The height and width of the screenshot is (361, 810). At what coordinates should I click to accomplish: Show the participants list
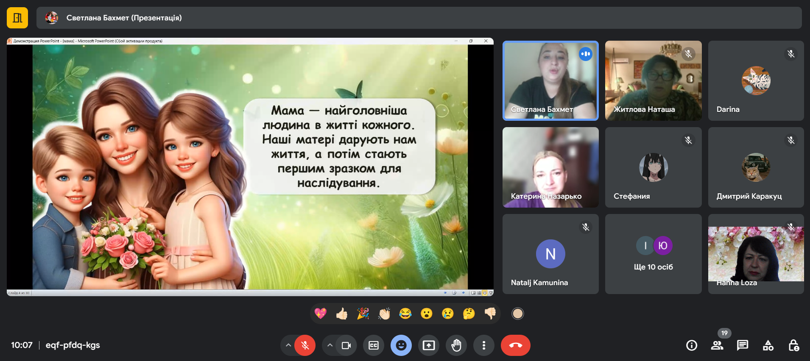717,345
